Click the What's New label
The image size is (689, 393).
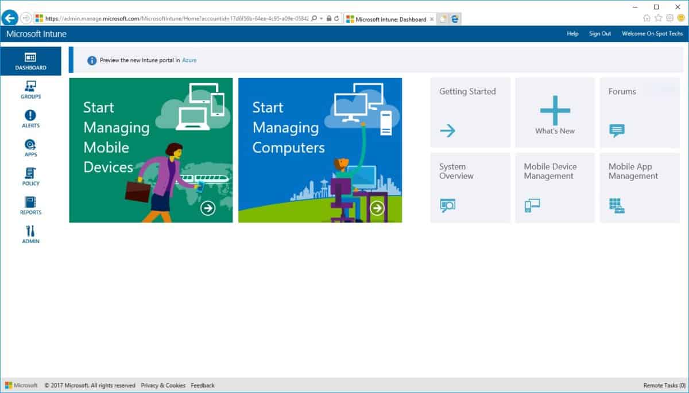coord(555,131)
